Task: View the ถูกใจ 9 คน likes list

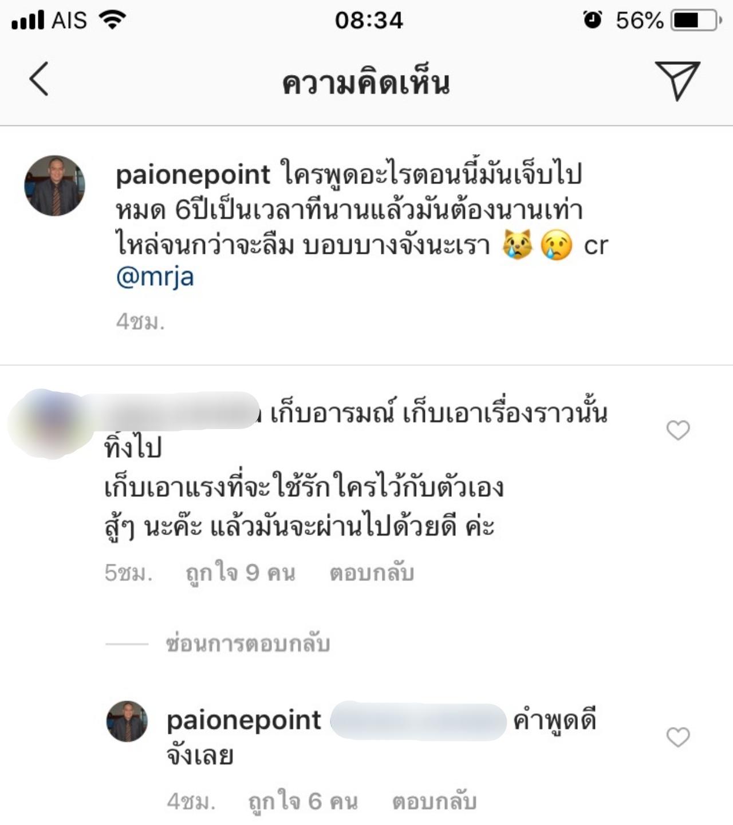Action: point(241,573)
